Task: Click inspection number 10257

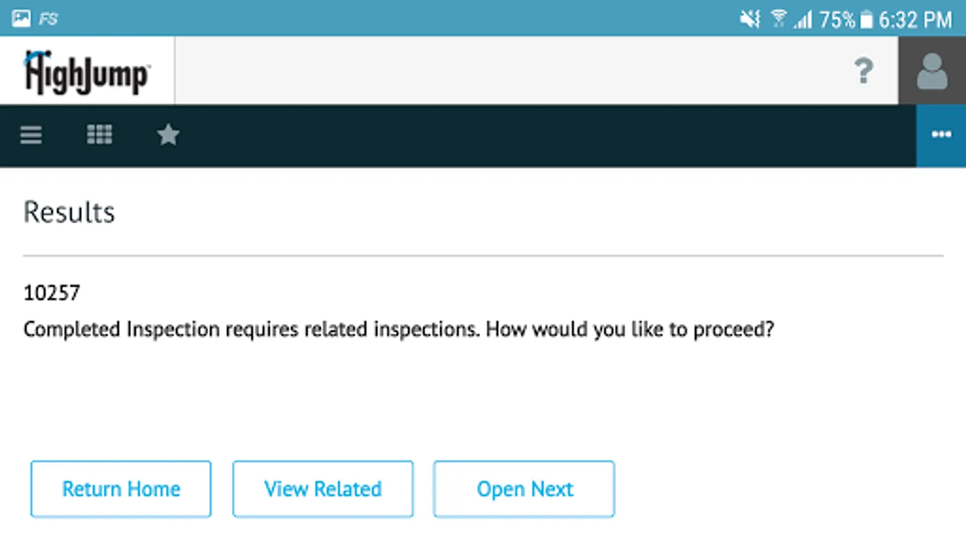Action: (52, 293)
